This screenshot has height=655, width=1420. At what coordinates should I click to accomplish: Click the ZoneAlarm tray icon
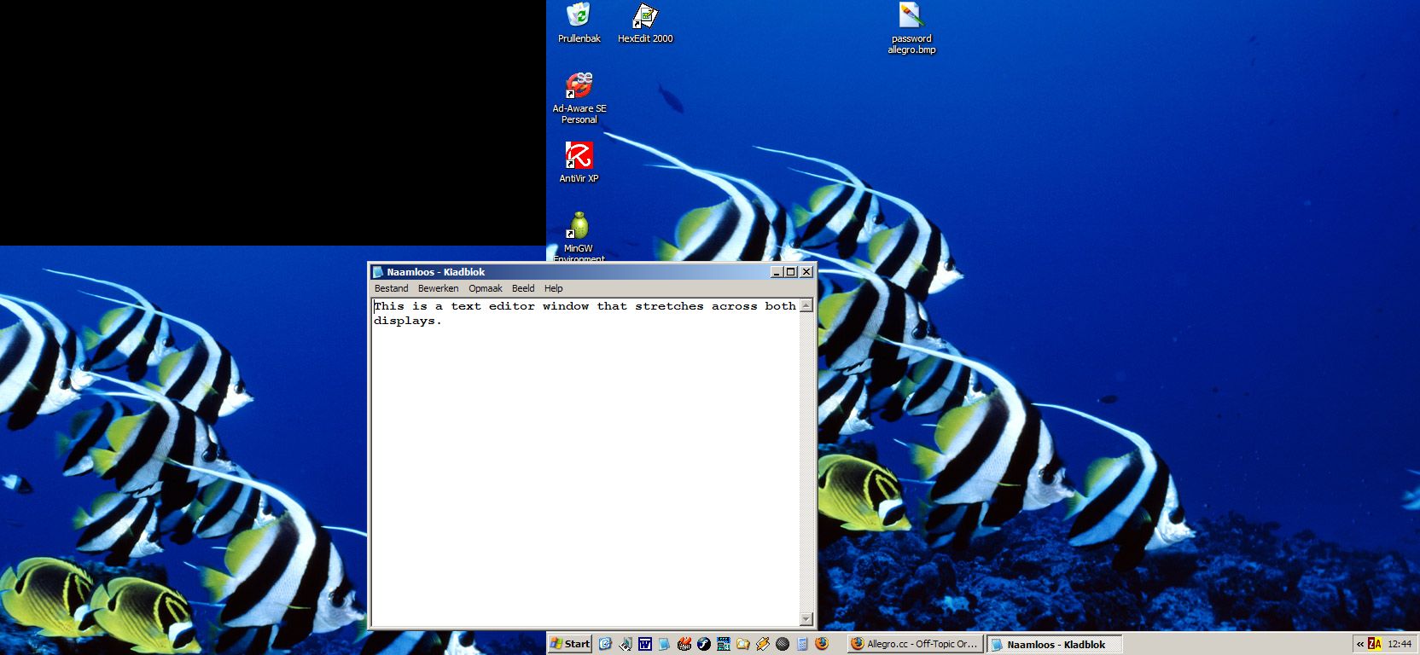(1374, 644)
